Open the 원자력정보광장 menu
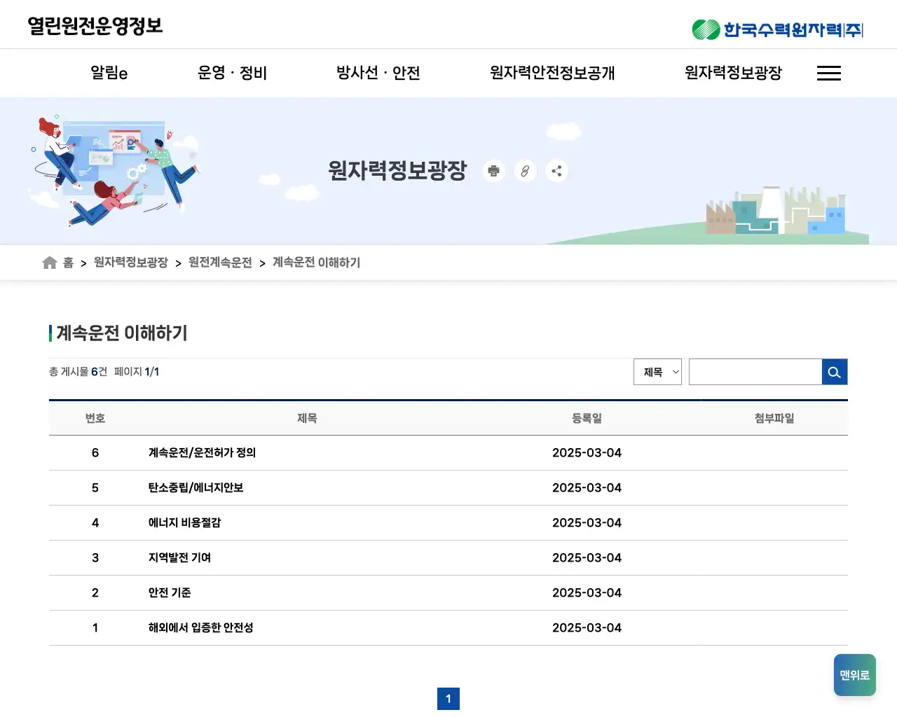The image size is (897, 717). (x=733, y=73)
